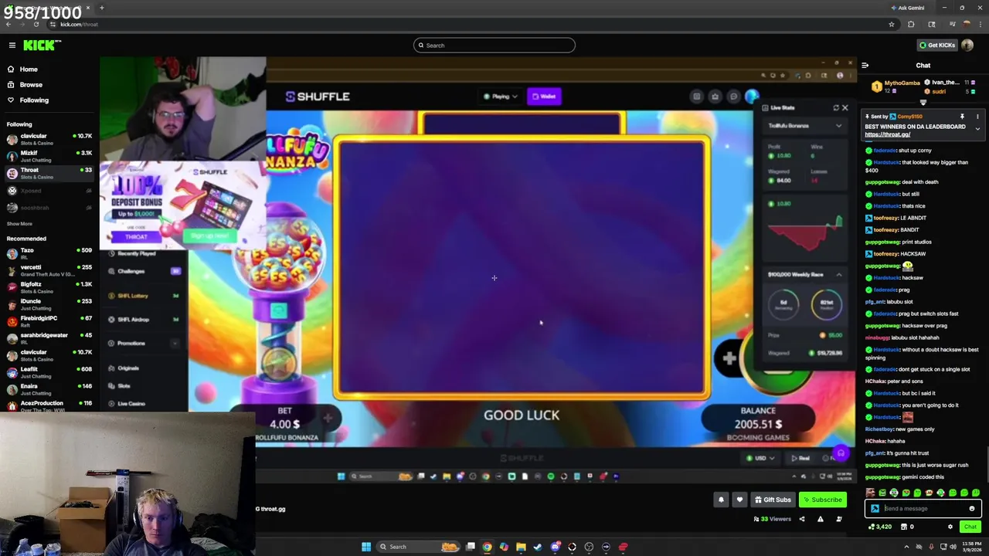Open the throat.gg link in pinned message

pos(887,134)
